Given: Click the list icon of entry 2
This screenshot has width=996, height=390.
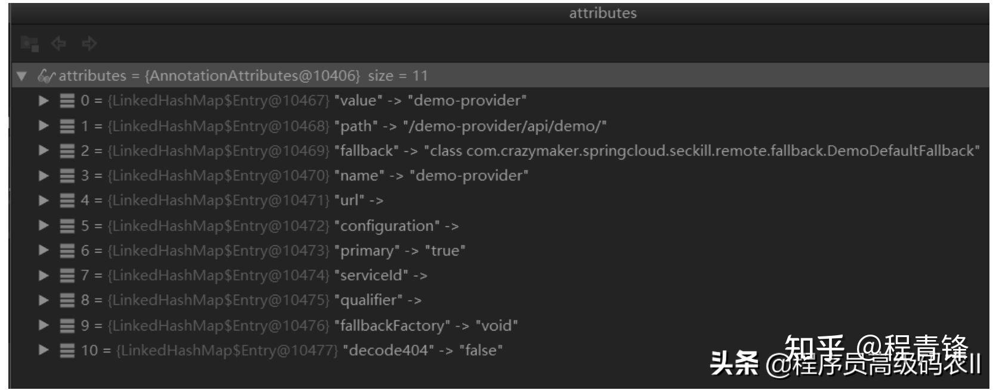Looking at the screenshot, I should [x=67, y=151].
